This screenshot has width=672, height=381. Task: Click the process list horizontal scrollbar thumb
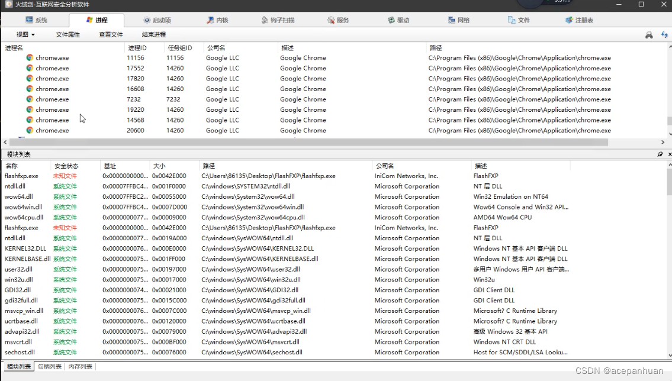point(308,142)
